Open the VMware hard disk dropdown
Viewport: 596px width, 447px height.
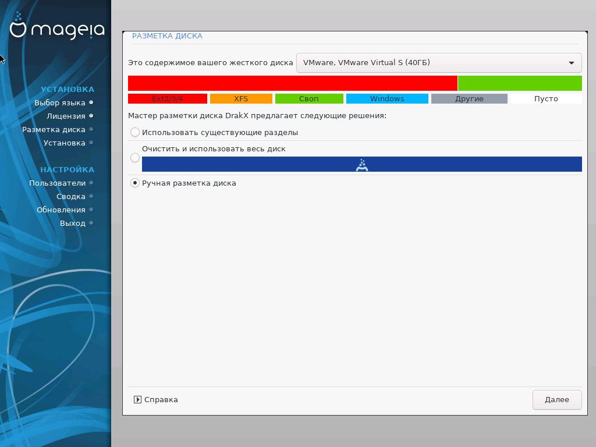(439, 63)
